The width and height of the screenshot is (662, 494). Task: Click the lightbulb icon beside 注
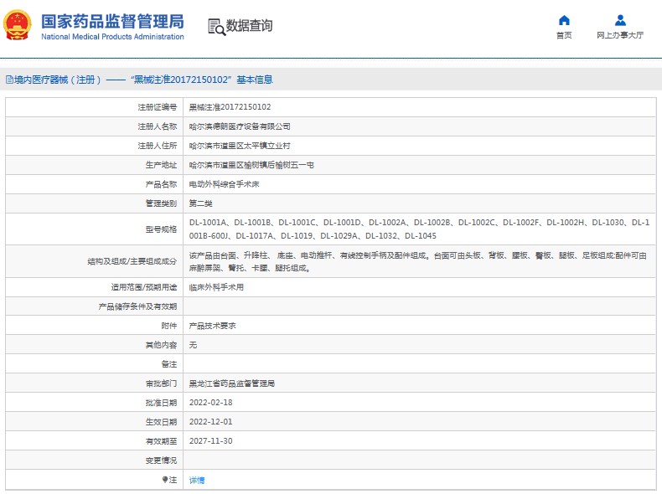(165, 480)
